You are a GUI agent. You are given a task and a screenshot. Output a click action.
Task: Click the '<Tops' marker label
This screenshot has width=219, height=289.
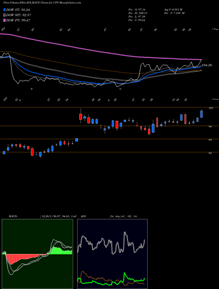(215, 29)
